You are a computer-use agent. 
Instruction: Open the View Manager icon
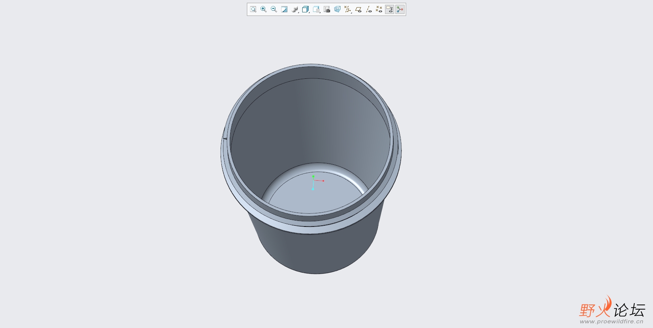click(x=316, y=9)
